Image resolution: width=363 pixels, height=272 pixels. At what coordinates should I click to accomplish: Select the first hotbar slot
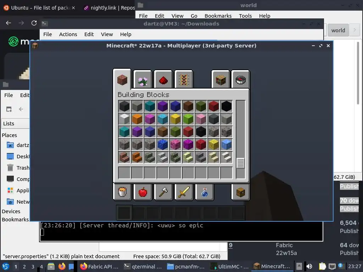[124, 212]
